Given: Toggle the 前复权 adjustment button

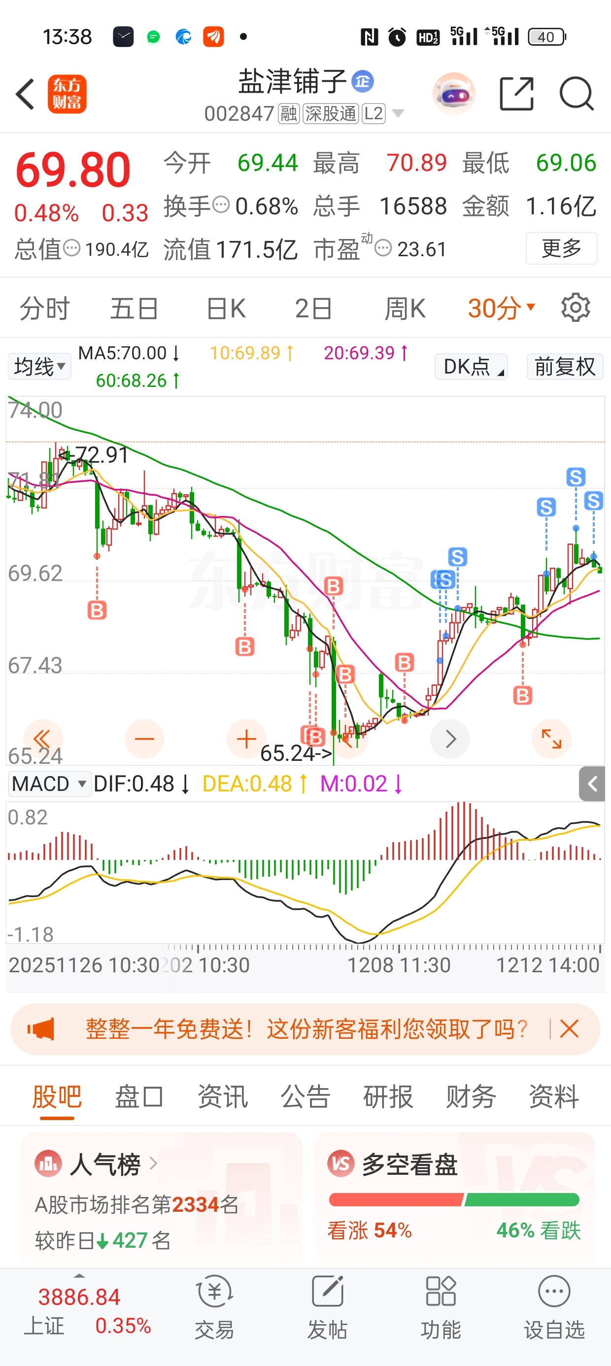Looking at the screenshot, I should (565, 367).
